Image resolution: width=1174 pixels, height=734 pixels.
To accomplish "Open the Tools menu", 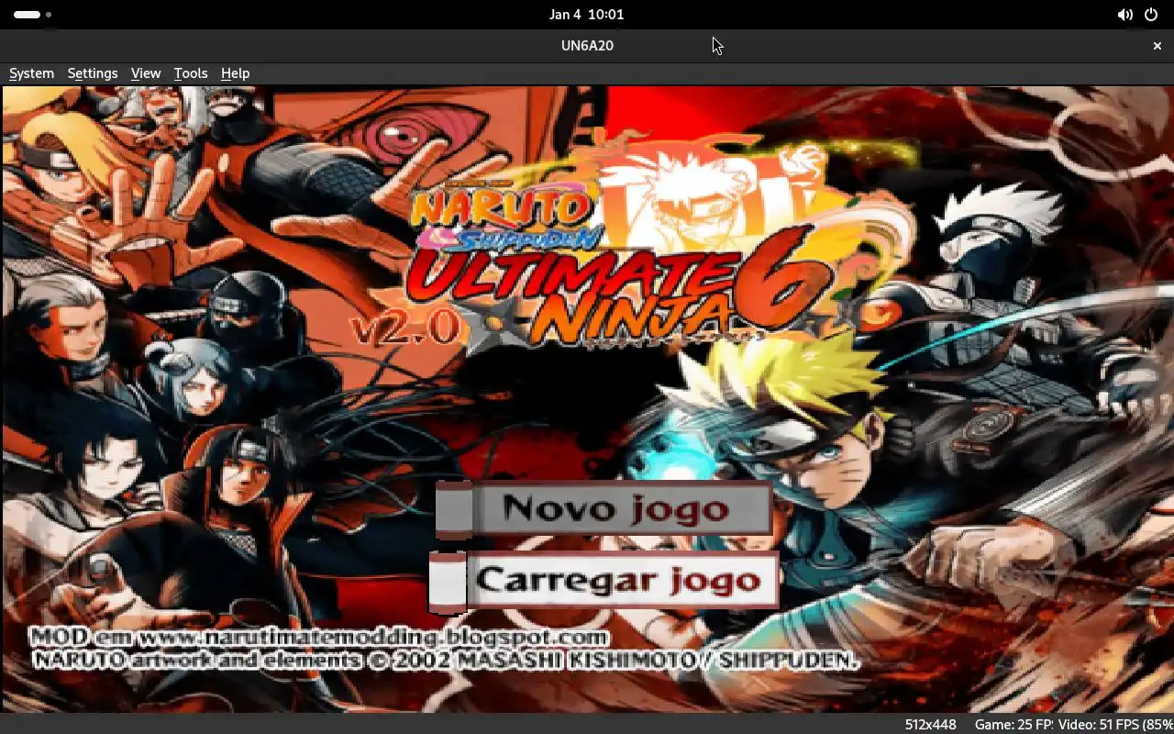I will pos(190,73).
